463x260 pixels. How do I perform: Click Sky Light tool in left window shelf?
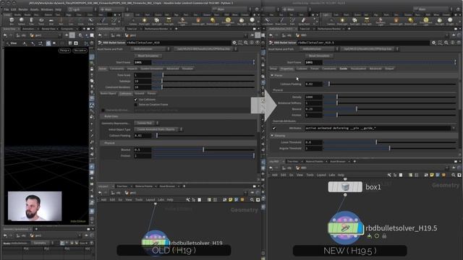(242, 21)
